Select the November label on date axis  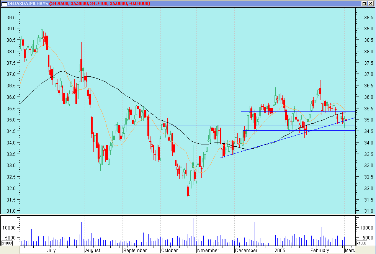coord(209,251)
